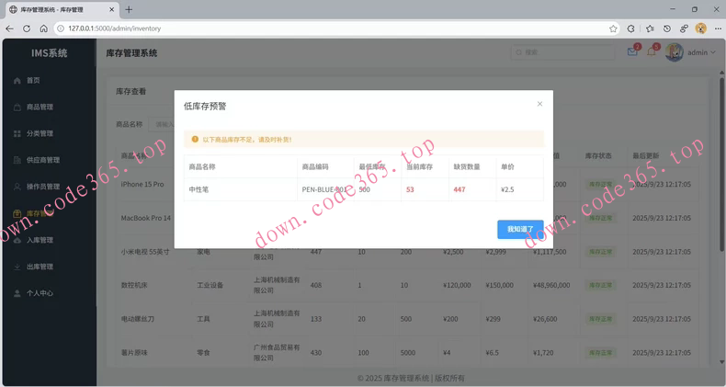Reload the page
726x387 pixels.
(27, 28)
